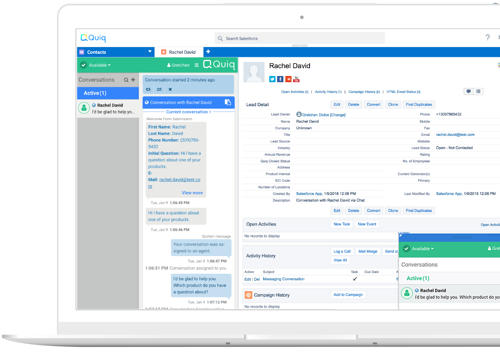Click the search magnifier in Salesforce search
Viewport: 500px width, 354px height.
point(221,38)
